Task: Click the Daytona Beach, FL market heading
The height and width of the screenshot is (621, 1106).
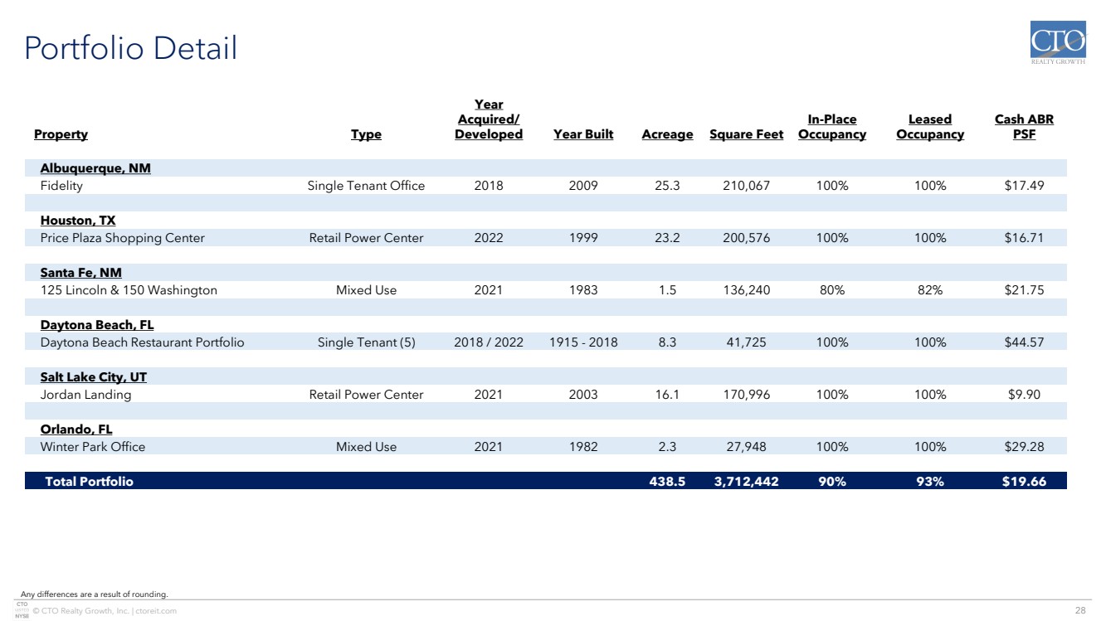Action: [x=97, y=325]
